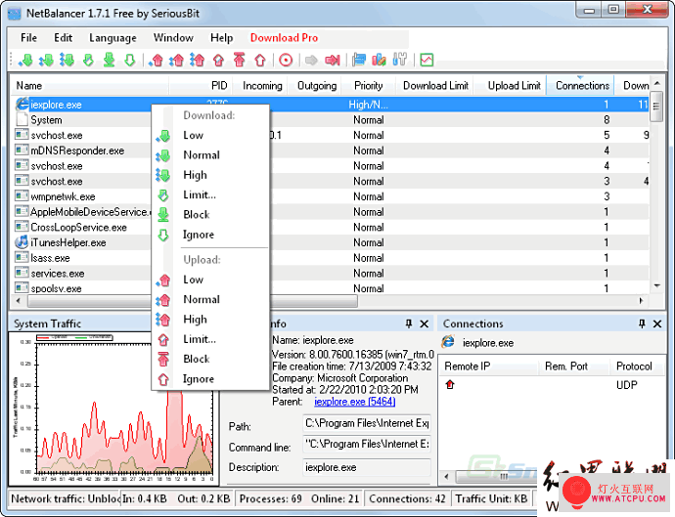The image size is (675, 517).
Task: Sort by the Name column header
Action: [89, 86]
